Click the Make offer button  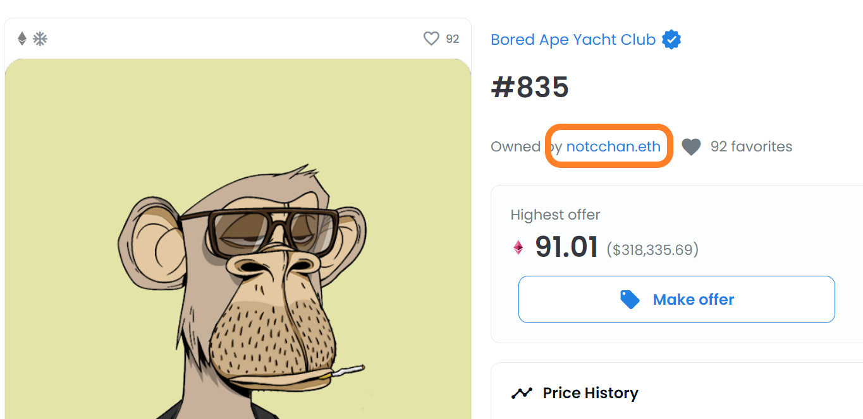676,299
